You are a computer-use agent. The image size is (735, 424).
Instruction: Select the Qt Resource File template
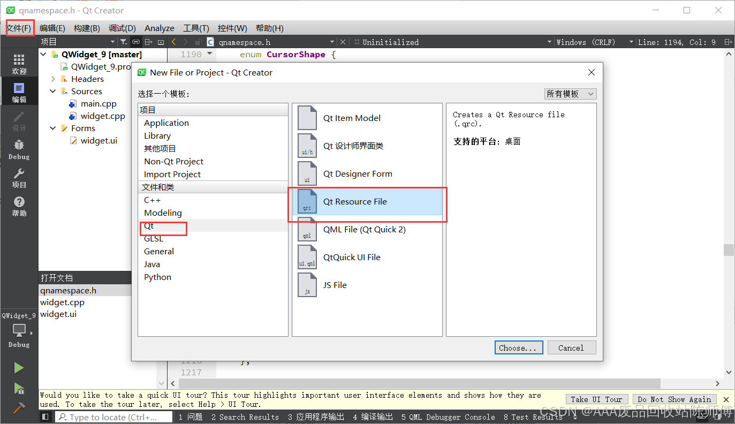[367, 201]
